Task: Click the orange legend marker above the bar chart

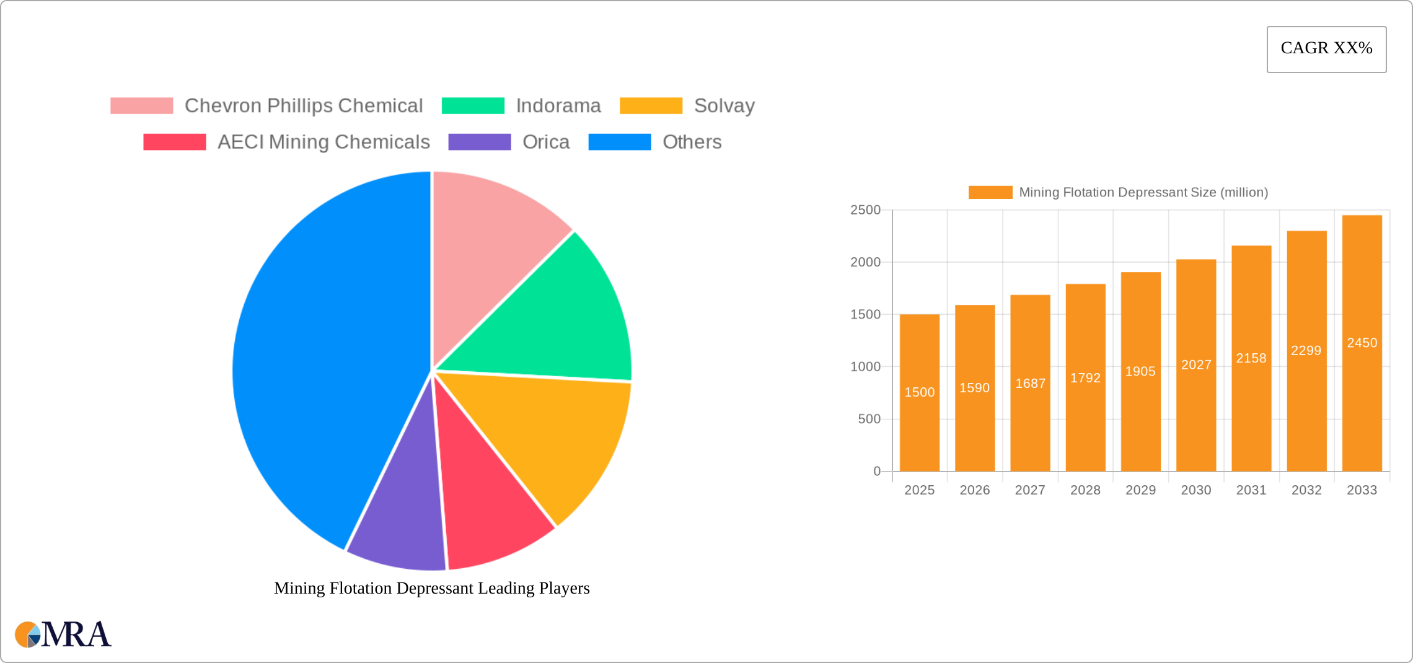Action: tap(989, 193)
